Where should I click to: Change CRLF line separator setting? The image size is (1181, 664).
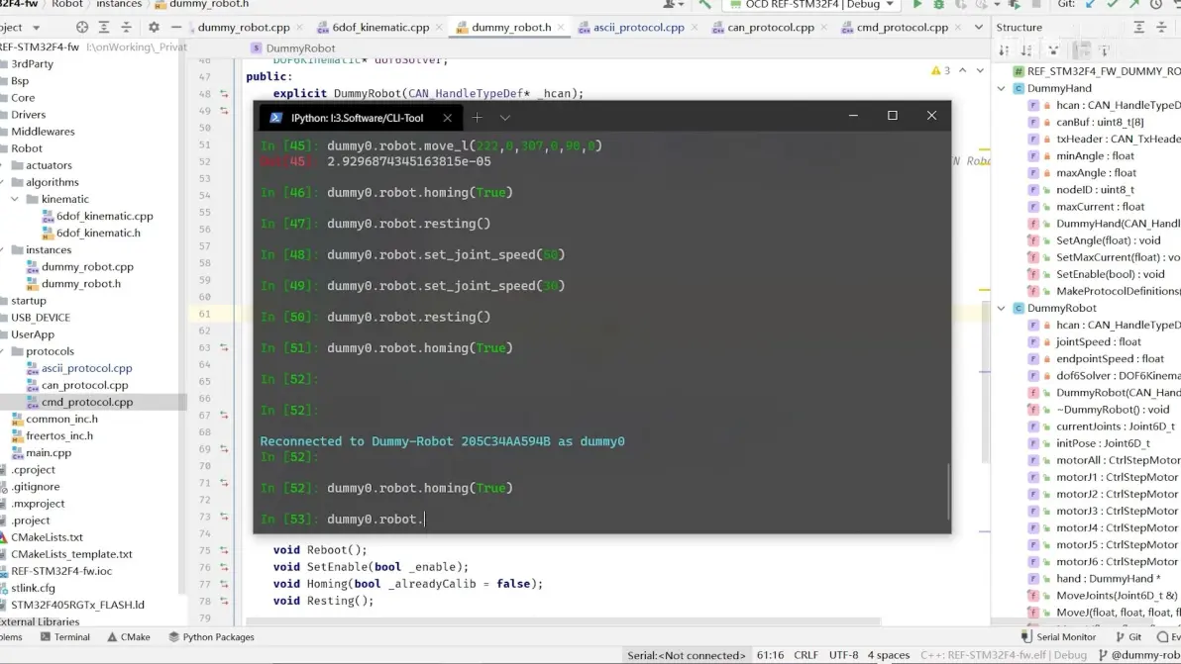point(805,655)
